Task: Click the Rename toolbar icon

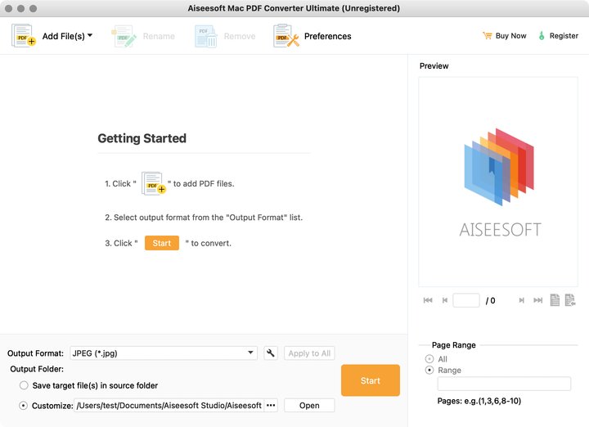Action: (x=124, y=36)
